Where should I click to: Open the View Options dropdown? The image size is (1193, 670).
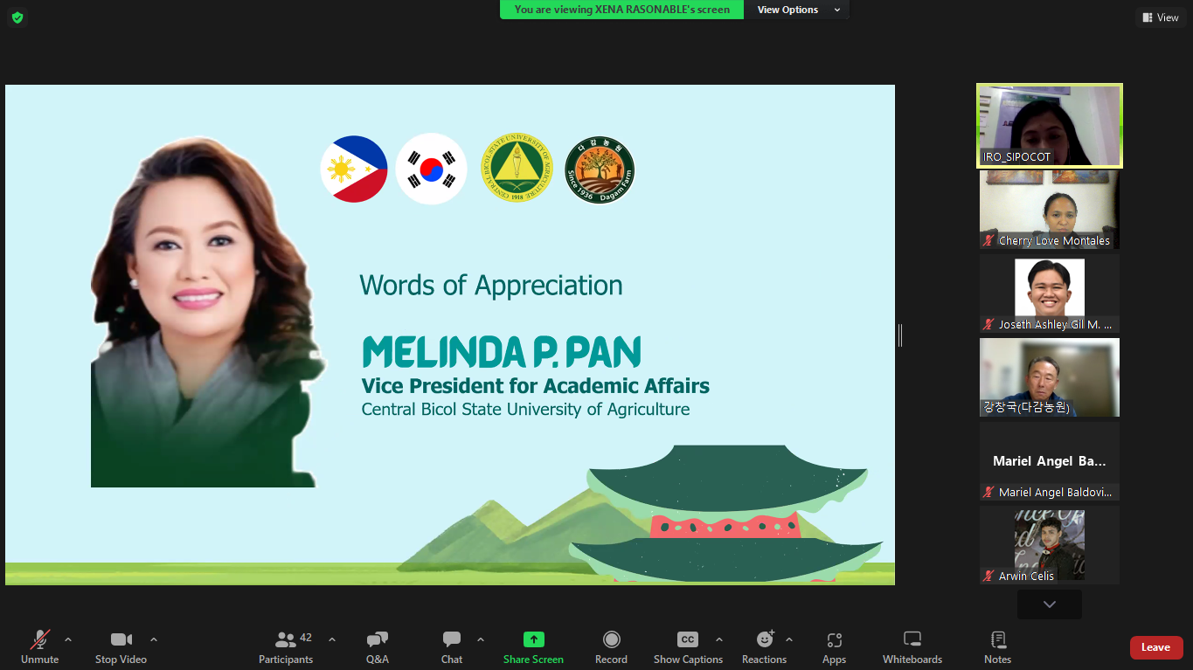click(x=796, y=10)
